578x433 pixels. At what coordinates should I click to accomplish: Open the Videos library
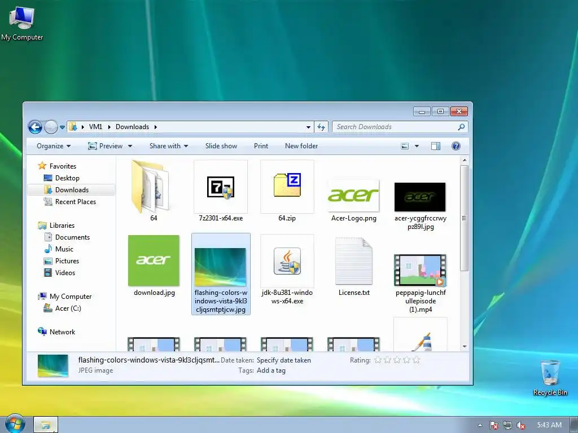(x=65, y=273)
